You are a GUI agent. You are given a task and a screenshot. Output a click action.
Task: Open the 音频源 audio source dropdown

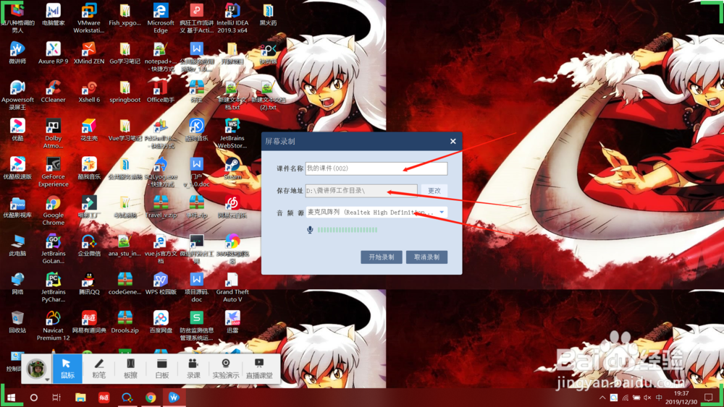pyautogui.click(x=376, y=212)
